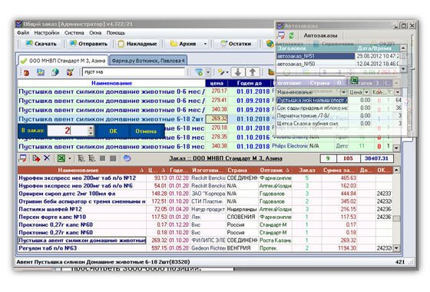The image size is (430, 292).
Task: Select Нурофен экспресс нео №12 row
Action: pos(205,178)
